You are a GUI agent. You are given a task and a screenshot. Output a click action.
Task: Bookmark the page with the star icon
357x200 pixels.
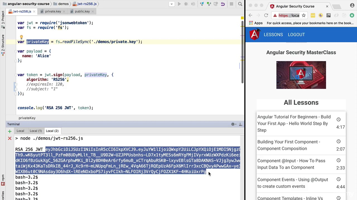(x=304, y=16)
